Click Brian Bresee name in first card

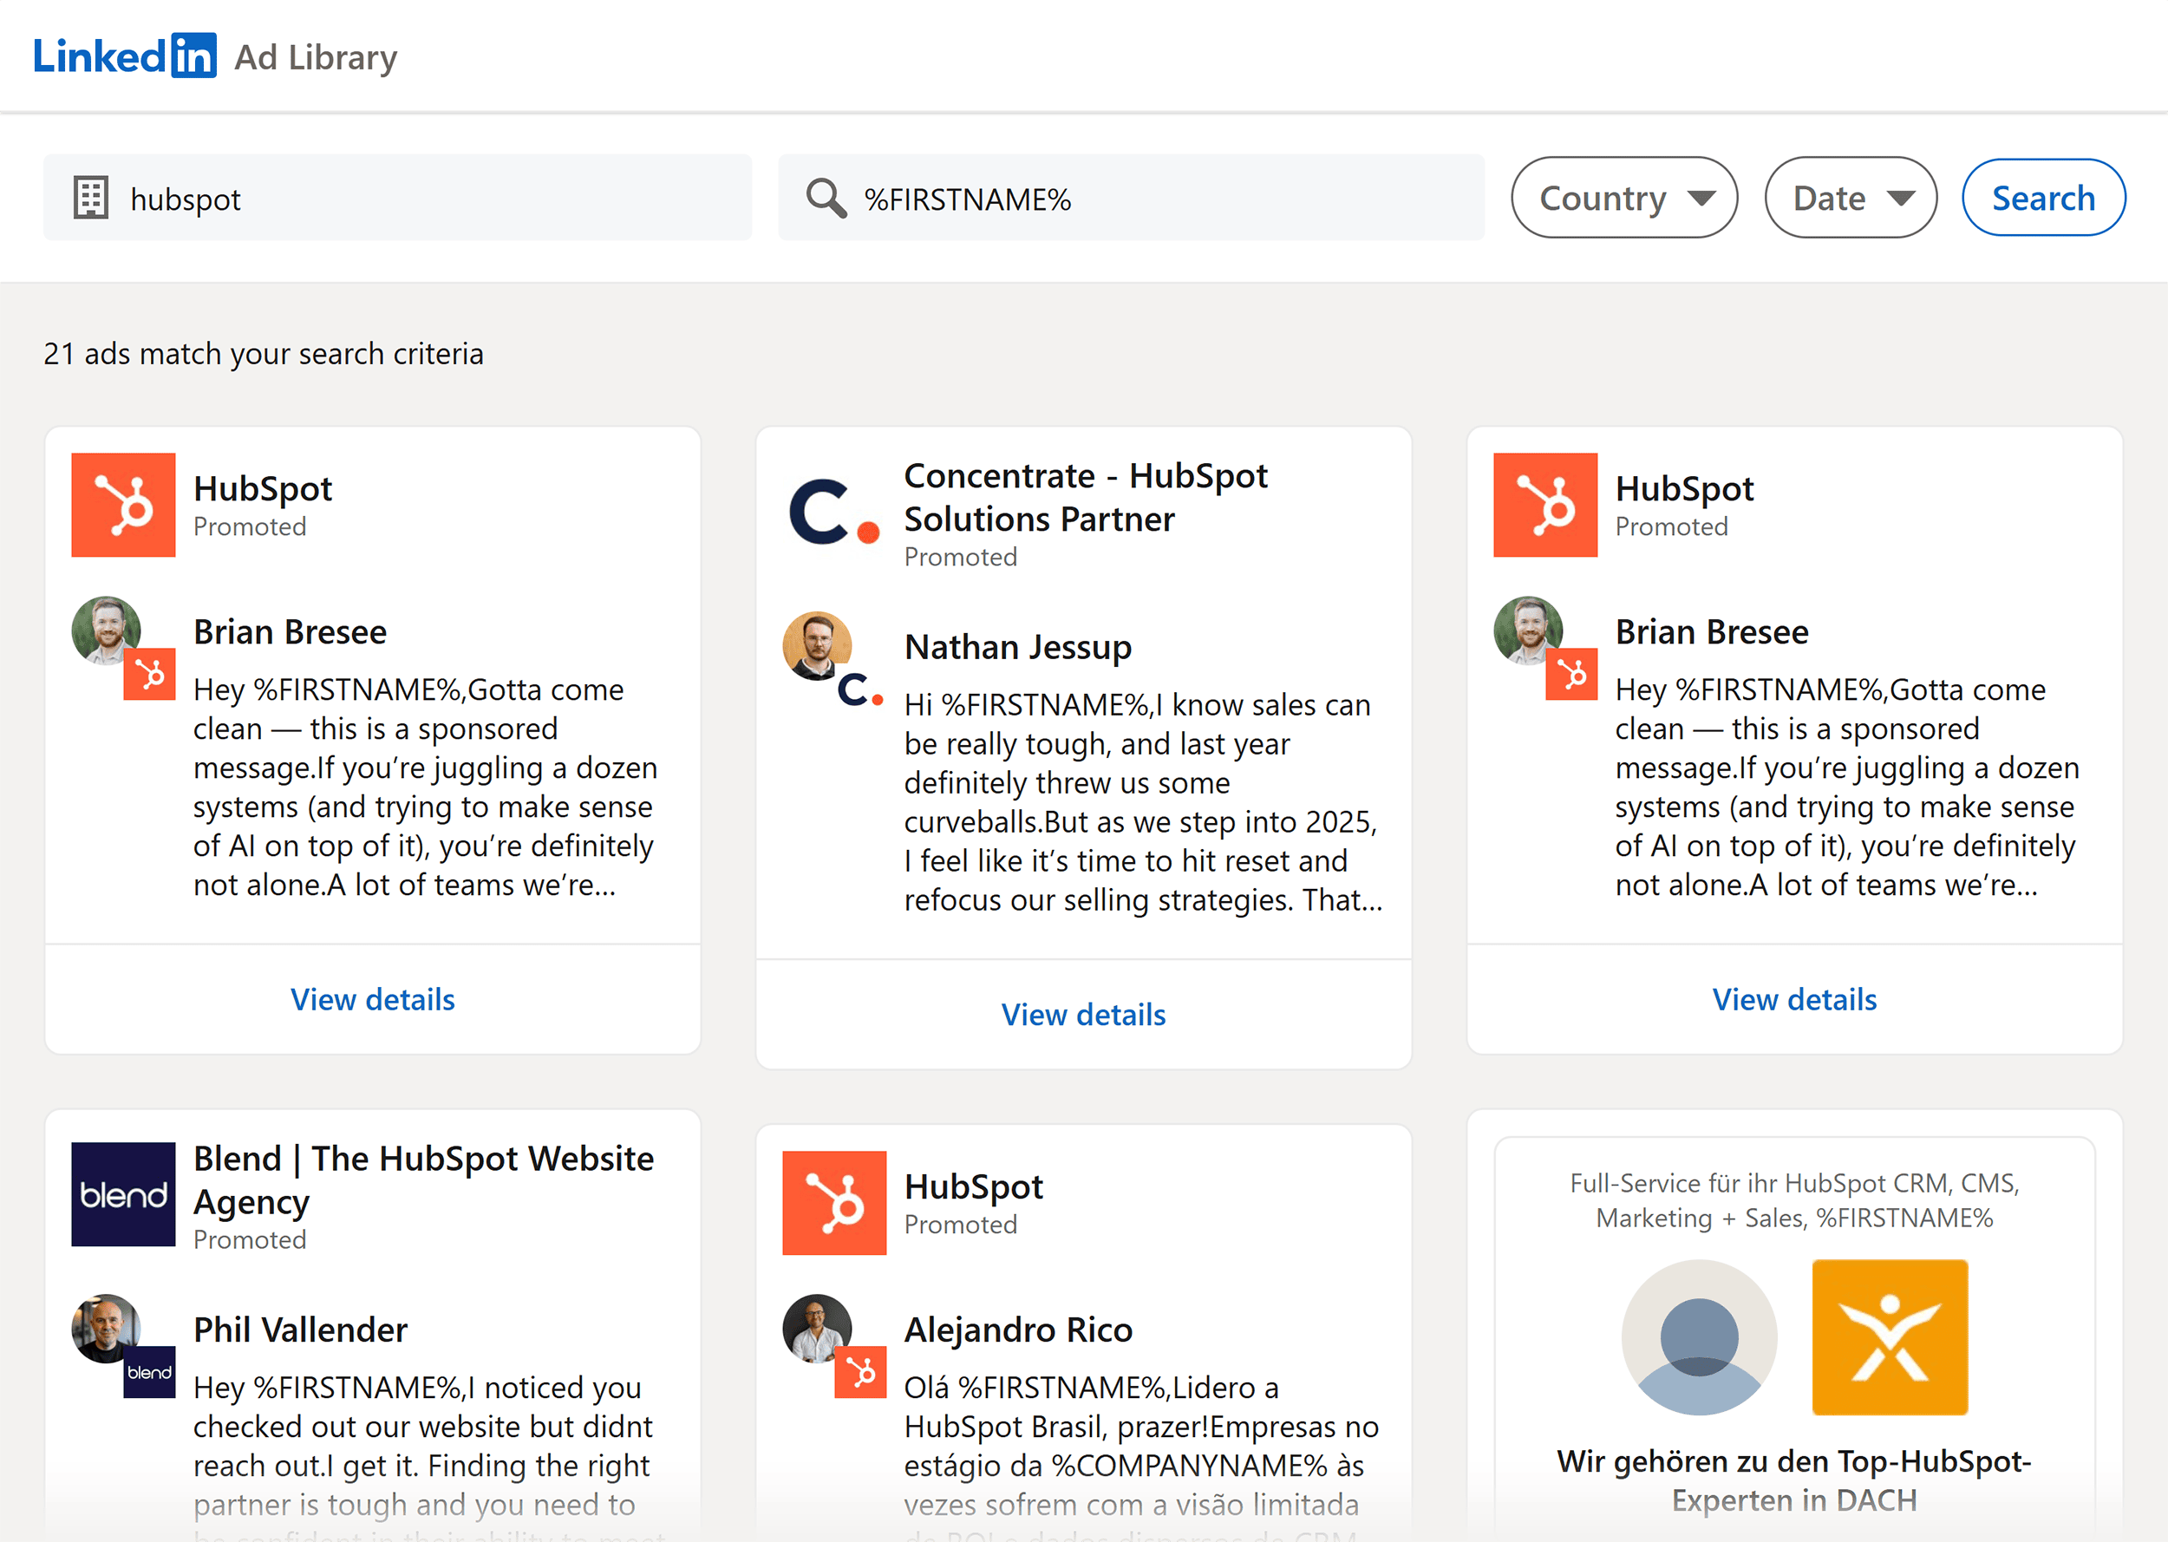coord(291,632)
